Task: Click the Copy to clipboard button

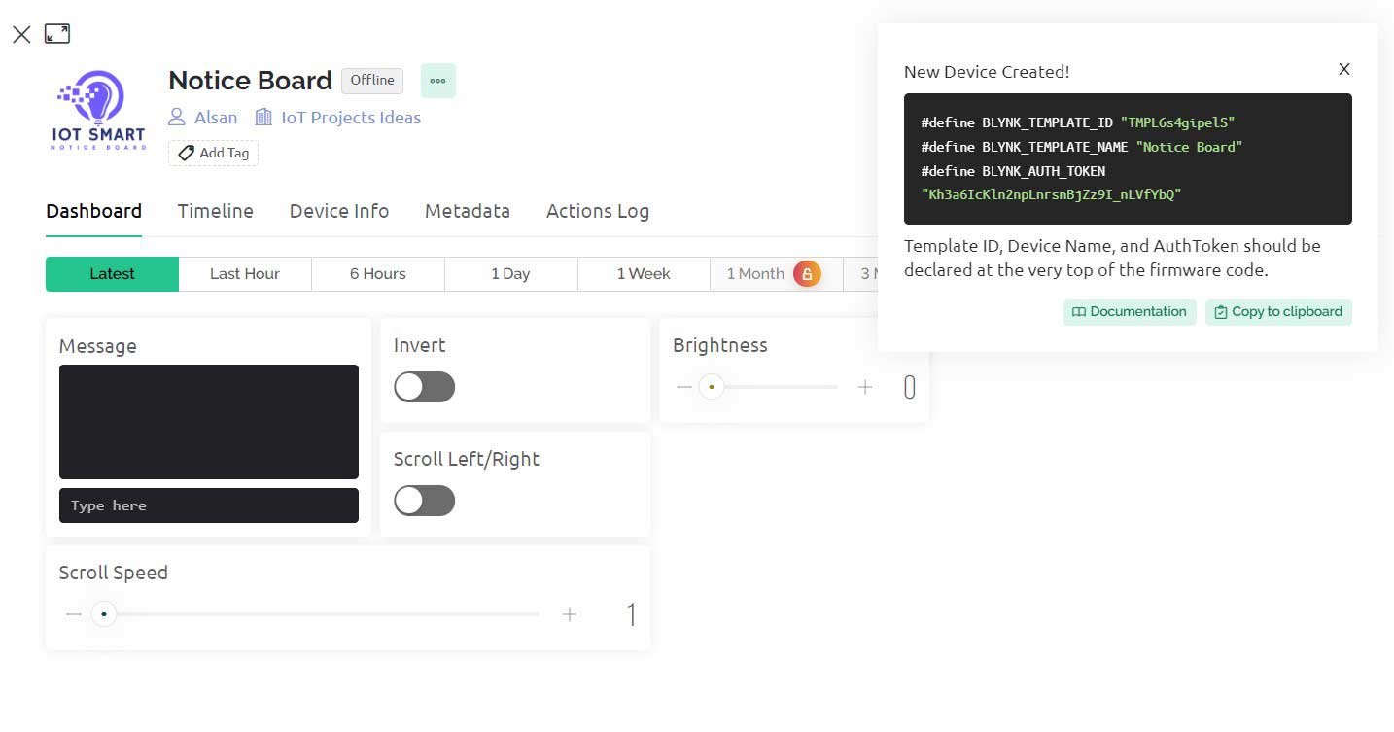Action: click(1277, 312)
